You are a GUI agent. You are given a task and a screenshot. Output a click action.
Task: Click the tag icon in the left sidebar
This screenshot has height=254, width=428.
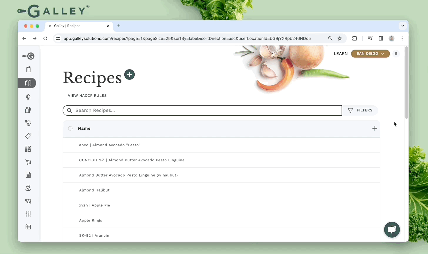pos(28,136)
